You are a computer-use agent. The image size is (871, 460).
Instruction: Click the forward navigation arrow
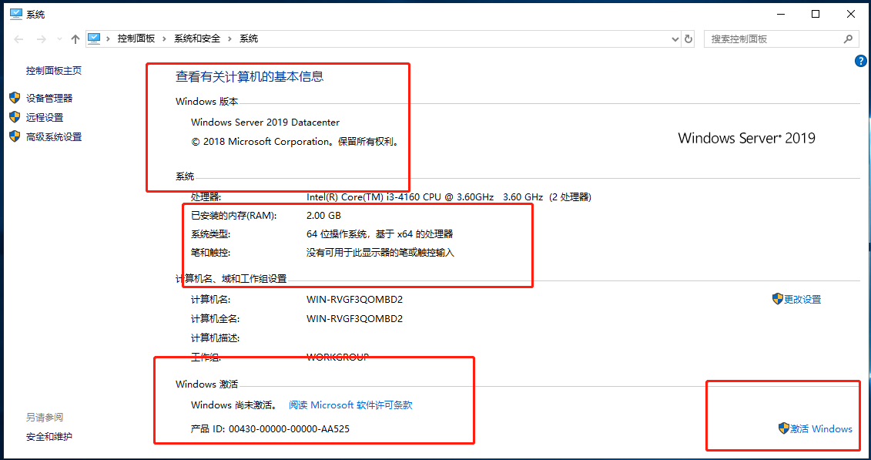click(x=41, y=39)
